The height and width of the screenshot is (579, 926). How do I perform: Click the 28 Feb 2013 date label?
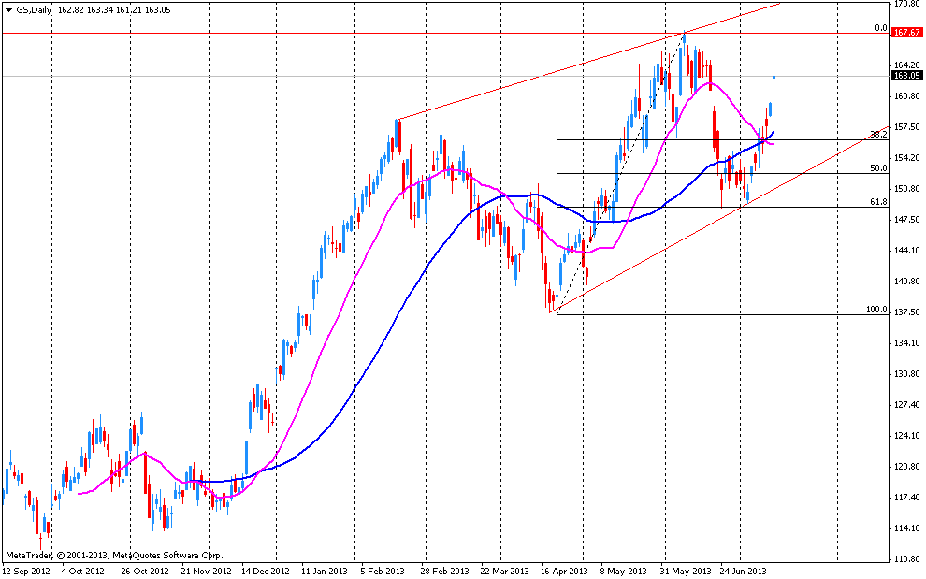444,572
